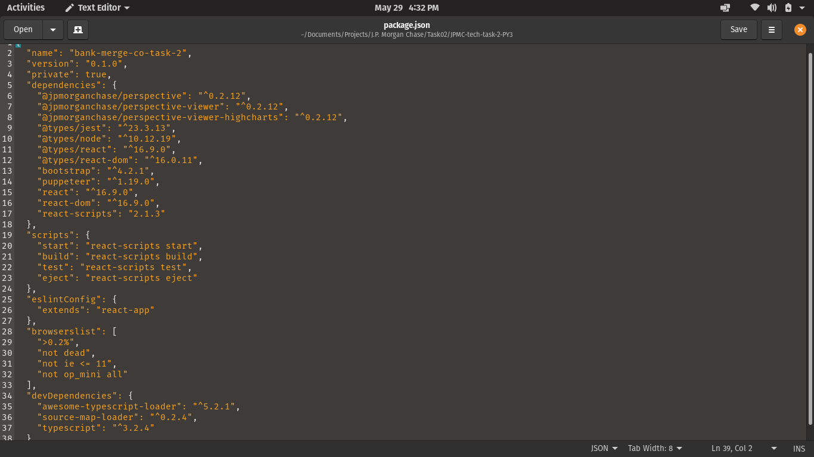Open the line and column position dropdown
The width and height of the screenshot is (814, 457).
[737, 448]
